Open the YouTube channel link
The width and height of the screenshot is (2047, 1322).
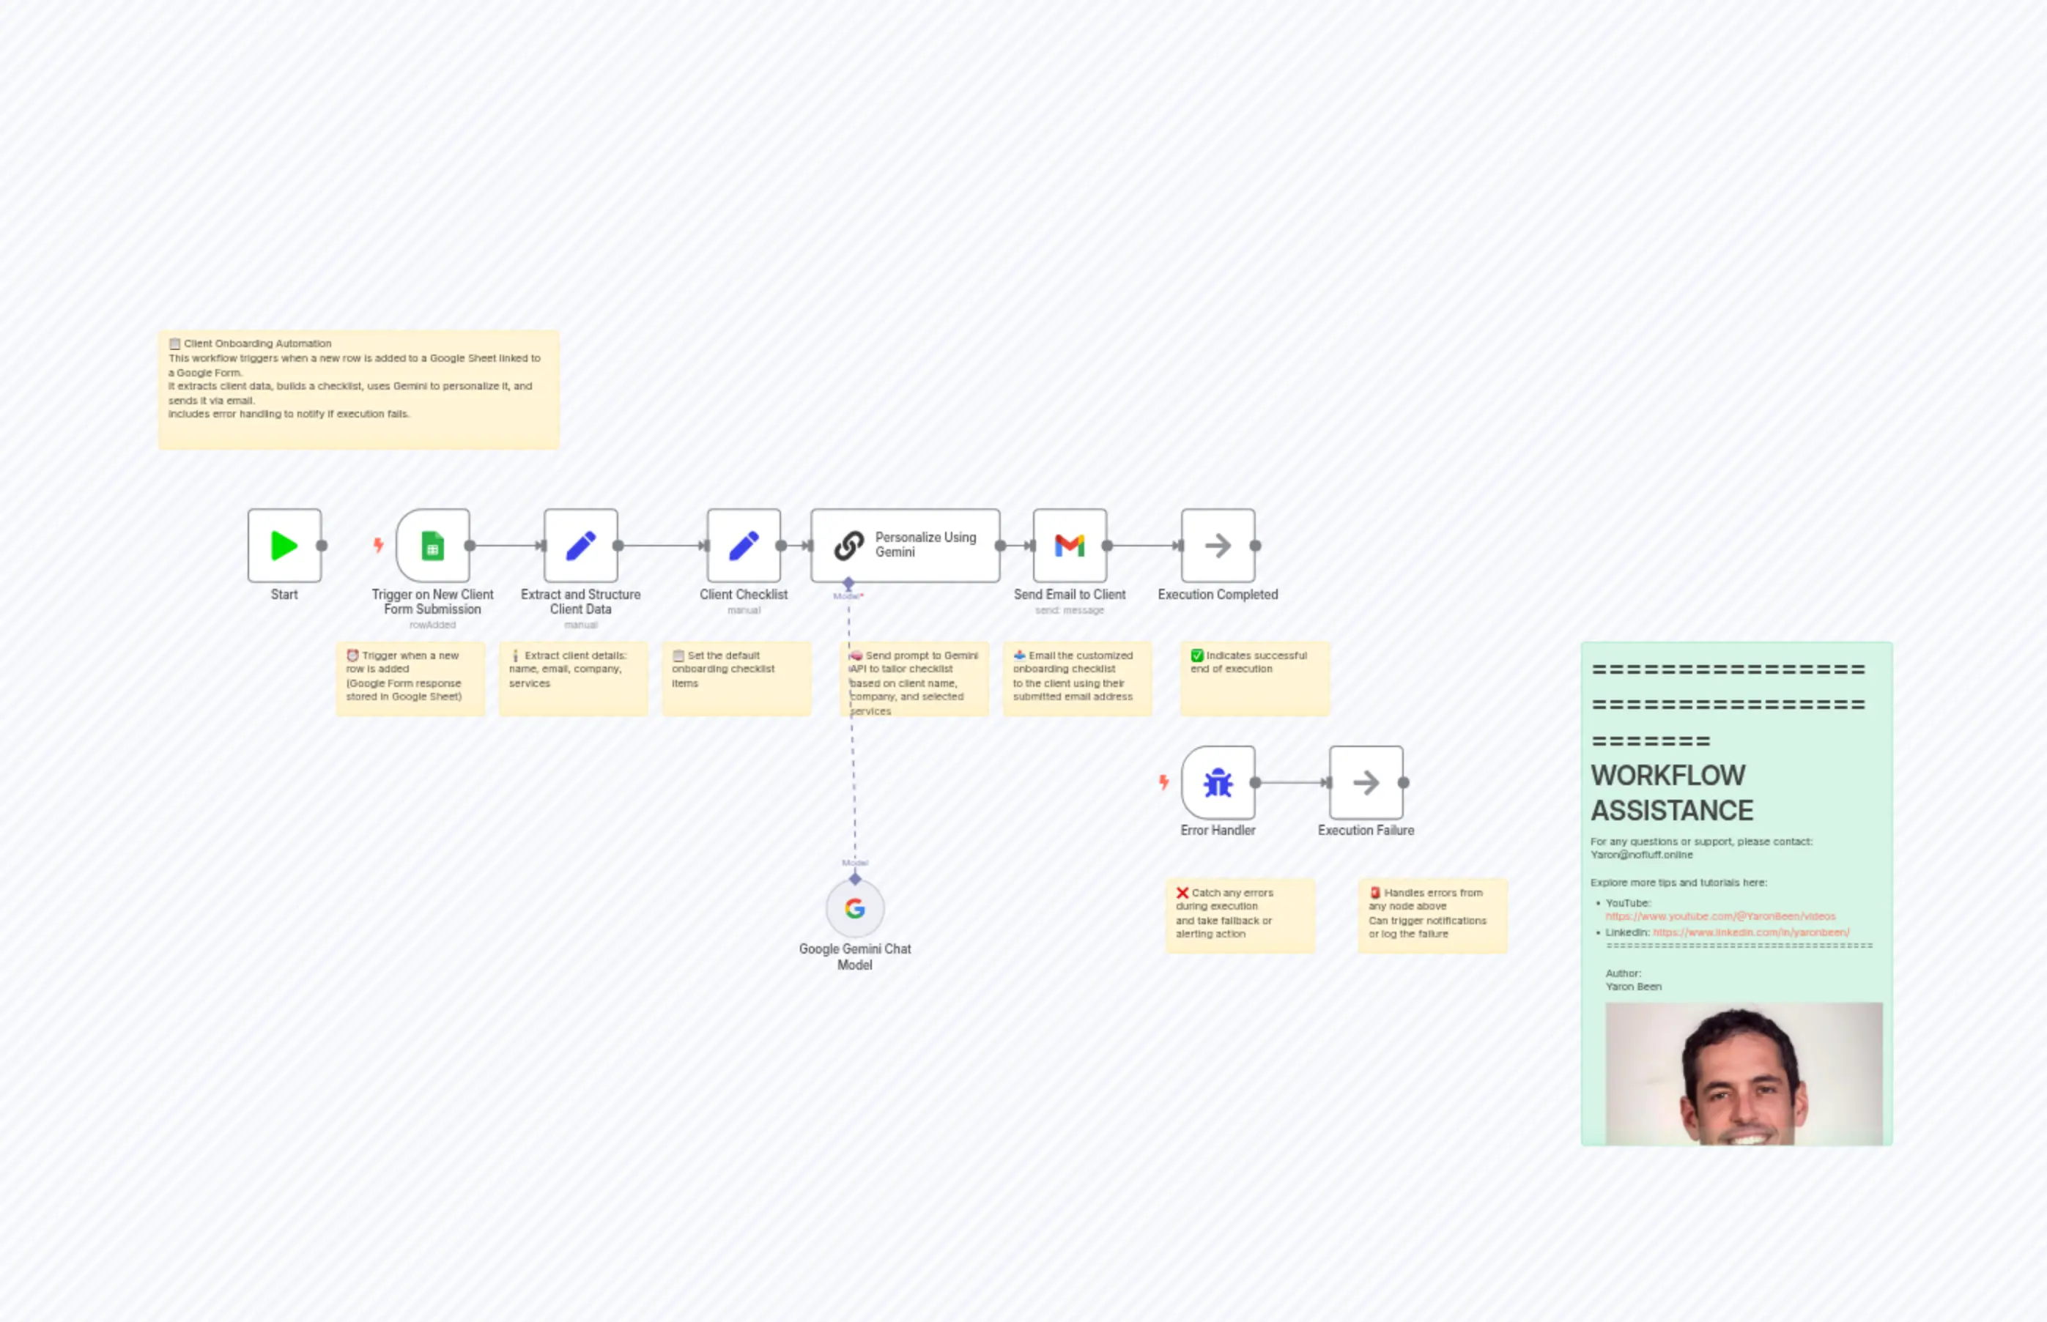1720,917
